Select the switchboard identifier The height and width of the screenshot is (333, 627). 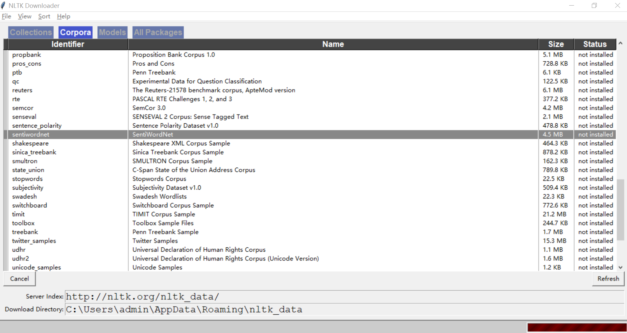30,205
